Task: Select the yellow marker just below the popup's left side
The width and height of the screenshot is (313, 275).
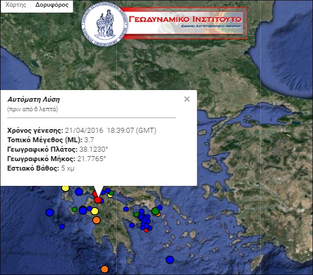Action: (65, 188)
